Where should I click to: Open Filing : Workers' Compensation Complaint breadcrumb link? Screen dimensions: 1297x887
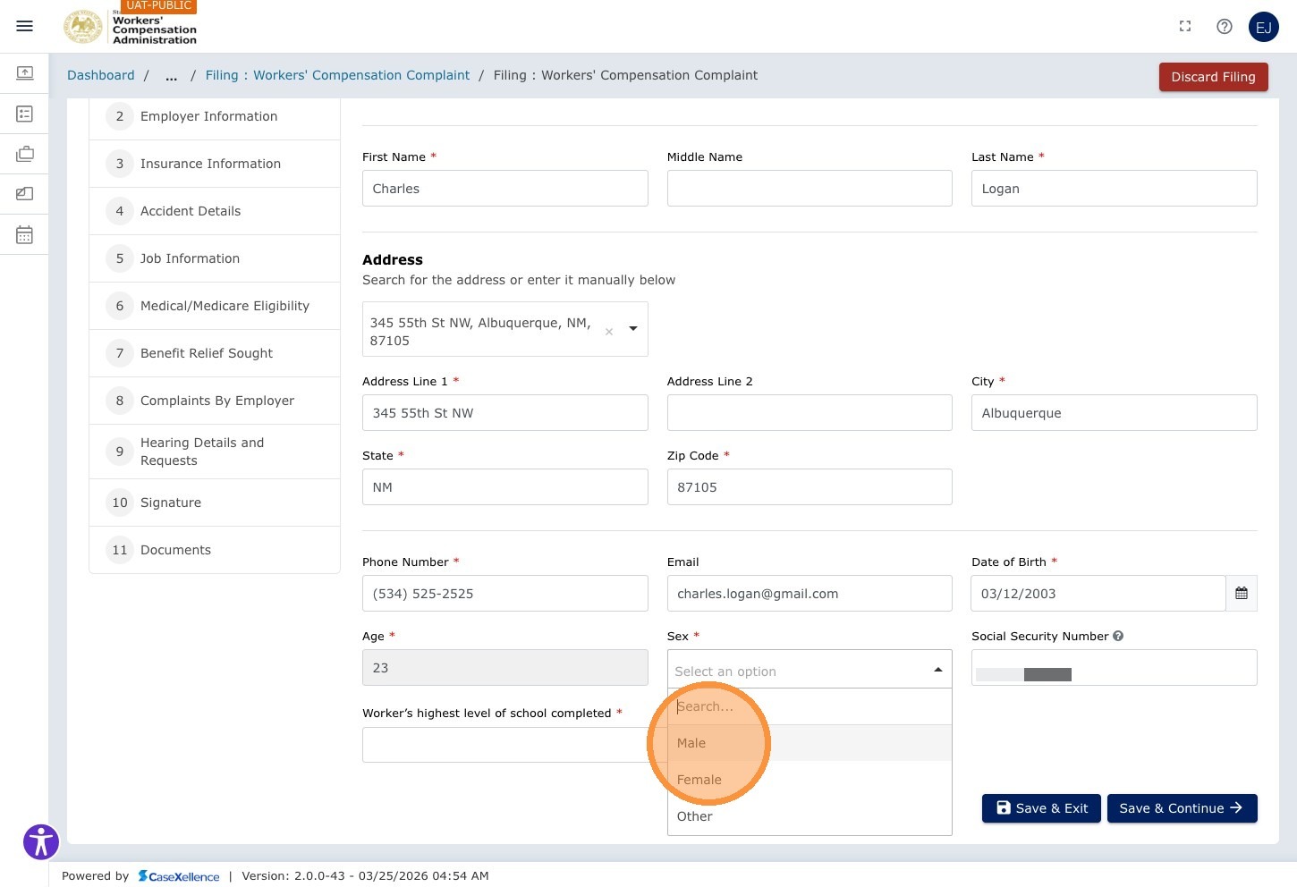(337, 75)
